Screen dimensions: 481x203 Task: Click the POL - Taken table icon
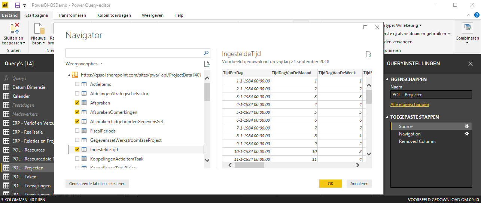(x=6, y=177)
